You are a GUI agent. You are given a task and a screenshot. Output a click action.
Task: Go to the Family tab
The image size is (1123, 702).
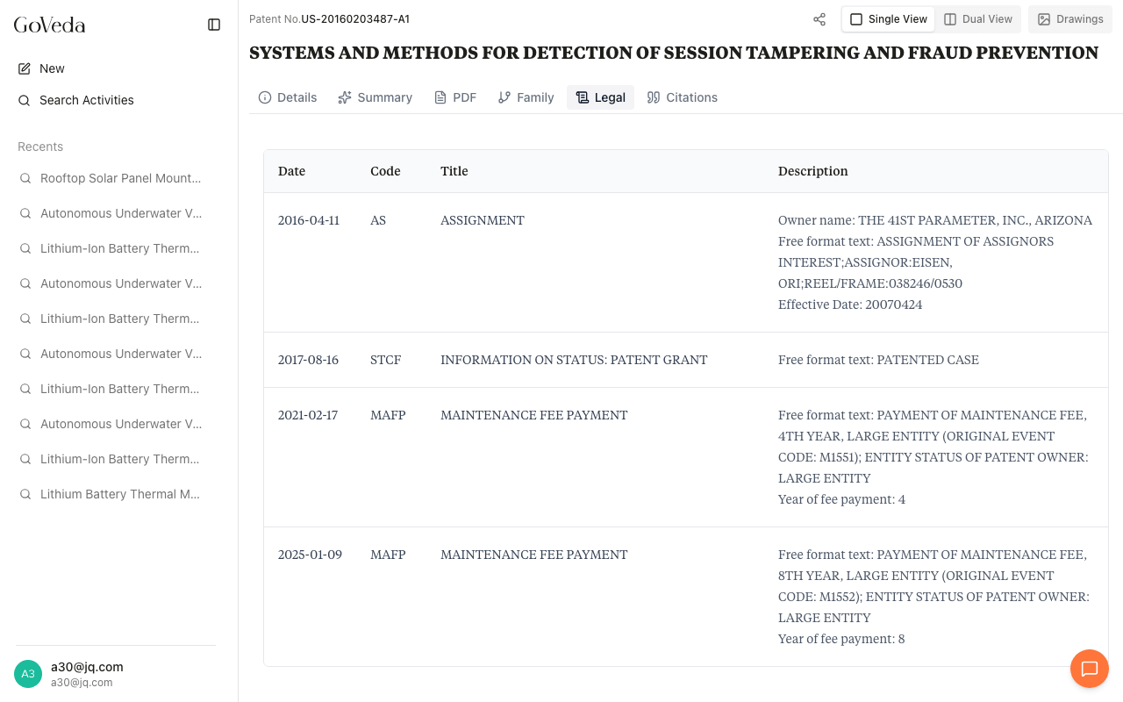(526, 97)
